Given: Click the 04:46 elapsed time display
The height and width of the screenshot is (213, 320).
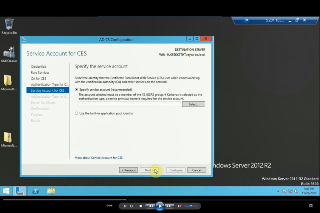Looking at the screenshot, I should (110, 206).
